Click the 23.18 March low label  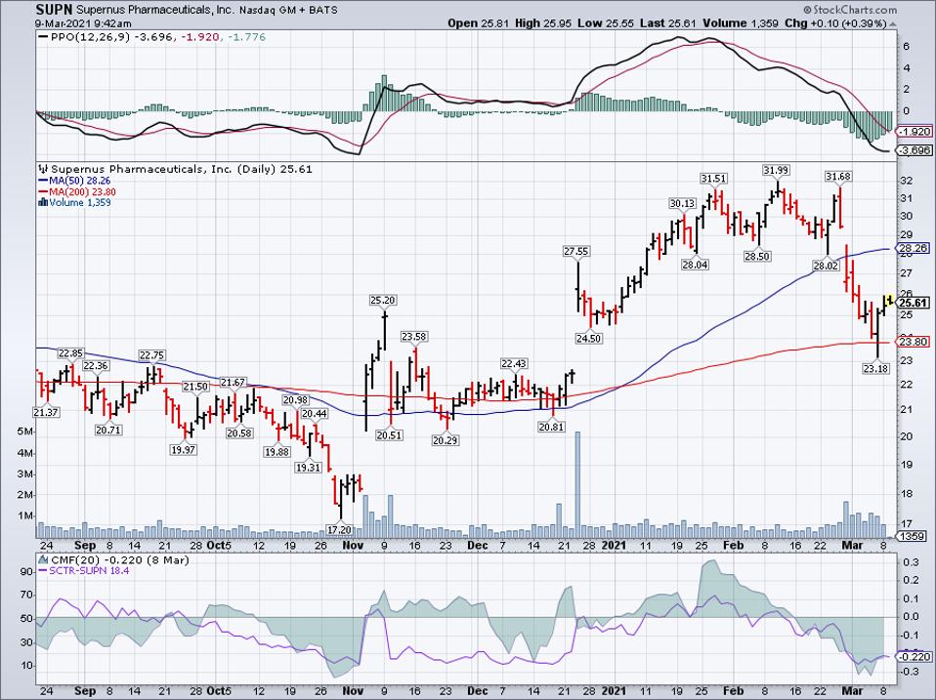[x=875, y=369]
